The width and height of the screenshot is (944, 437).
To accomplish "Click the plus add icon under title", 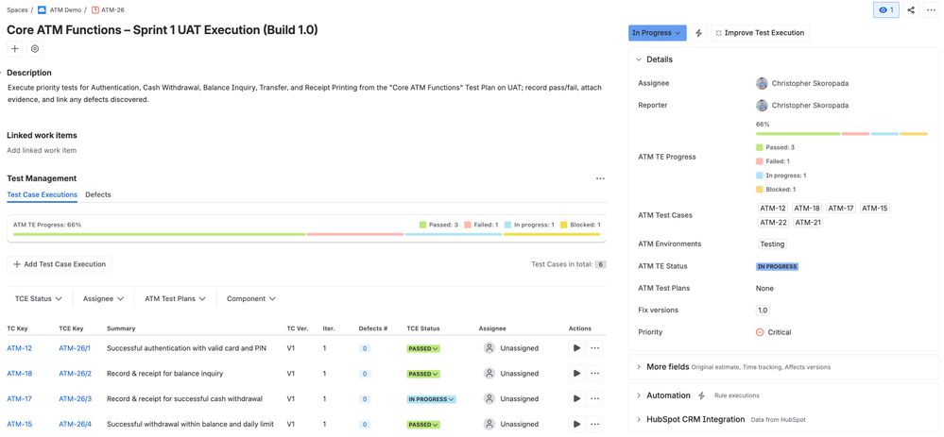I will [x=15, y=49].
